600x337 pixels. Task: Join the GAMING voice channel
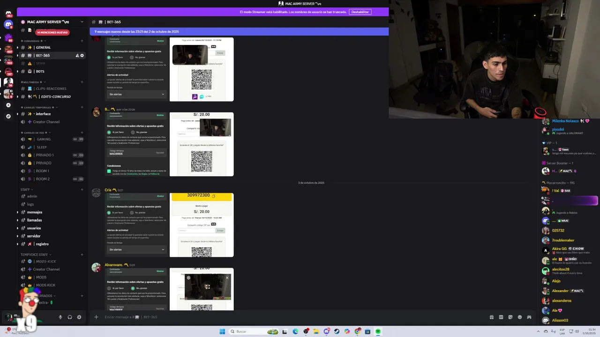tap(52, 139)
